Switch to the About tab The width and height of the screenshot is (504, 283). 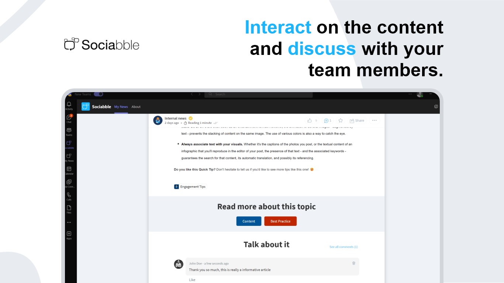pos(136,107)
